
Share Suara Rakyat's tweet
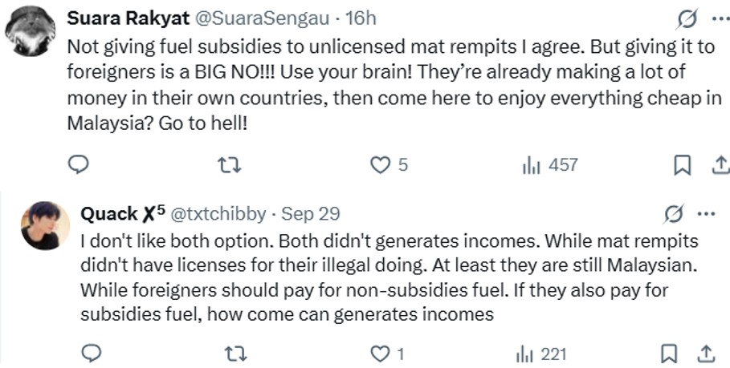(x=720, y=164)
